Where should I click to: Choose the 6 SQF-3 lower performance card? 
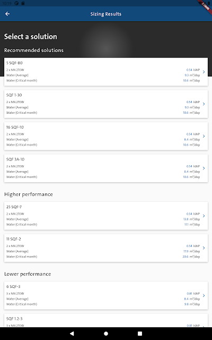pos(106,295)
